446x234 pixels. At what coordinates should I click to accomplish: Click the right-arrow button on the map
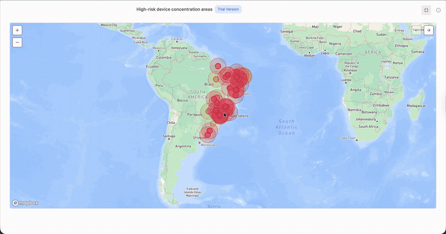tap(429, 30)
